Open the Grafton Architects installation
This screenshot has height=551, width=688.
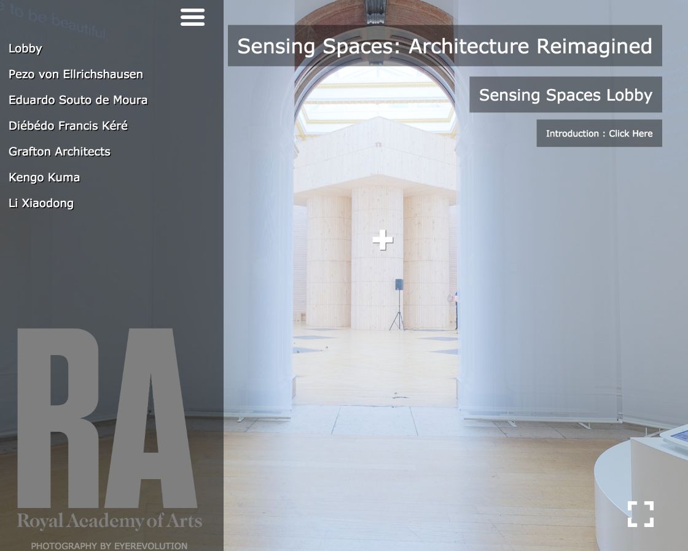[x=60, y=152]
